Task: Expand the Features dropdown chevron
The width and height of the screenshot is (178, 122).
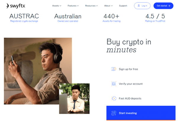Action: 78,6
